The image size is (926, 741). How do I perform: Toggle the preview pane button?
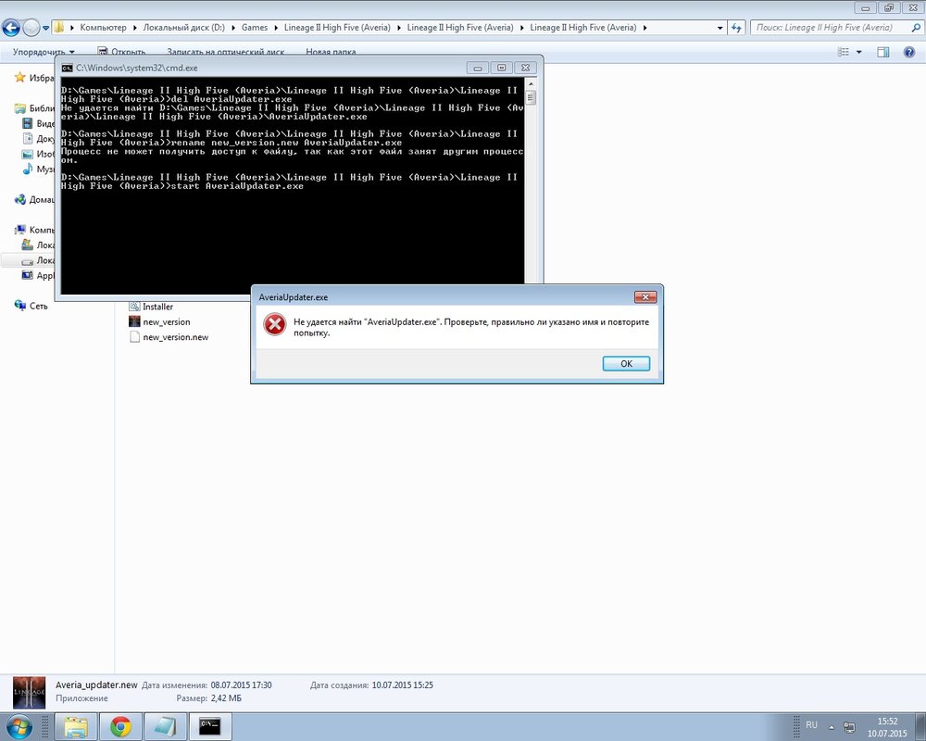(x=883, y=52)
